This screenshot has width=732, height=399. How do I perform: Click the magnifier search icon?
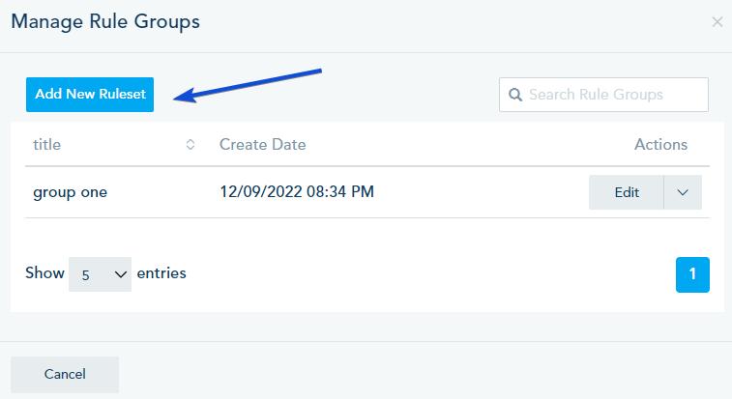point(514,95)
